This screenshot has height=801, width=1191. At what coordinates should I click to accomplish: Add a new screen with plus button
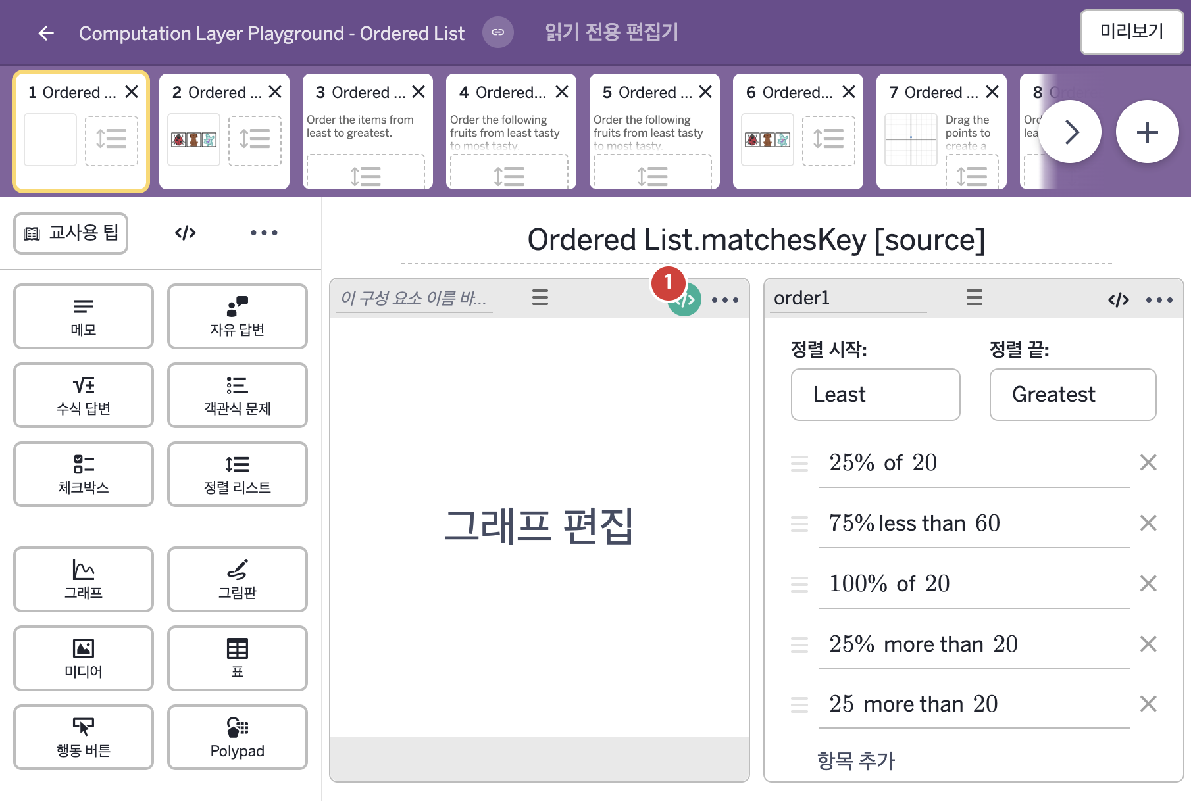(x=1148, y=132)
